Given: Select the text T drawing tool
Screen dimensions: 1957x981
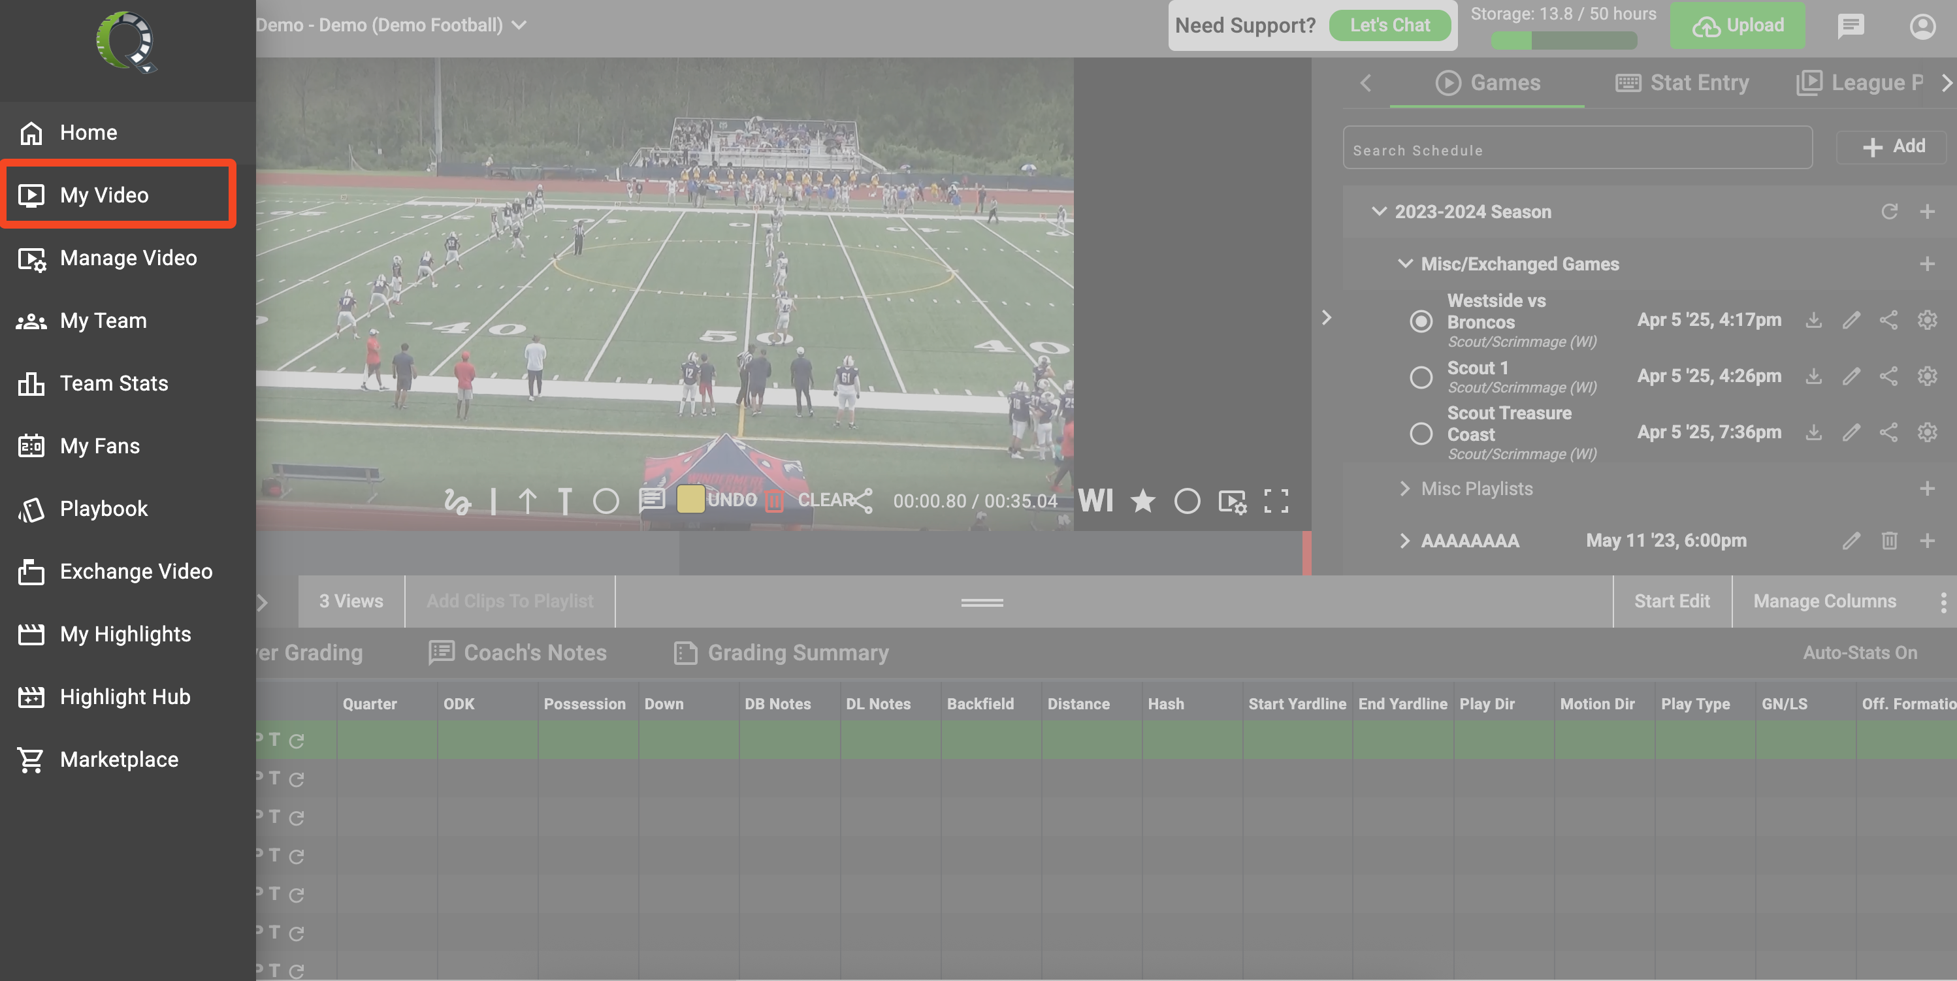Looking at the screenshot, I should 564,501.
